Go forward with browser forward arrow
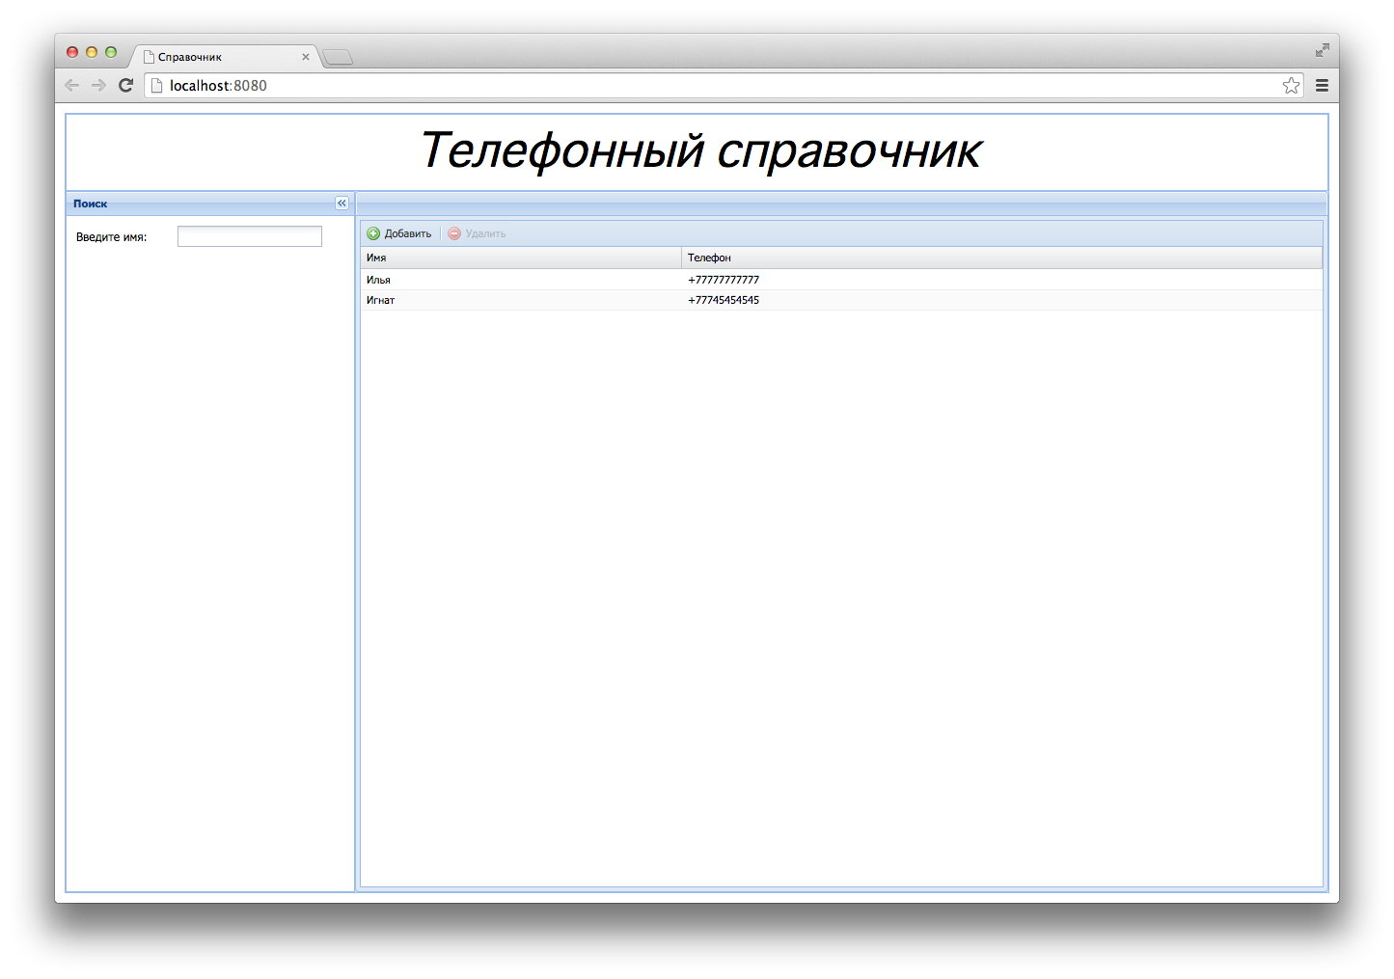 point(98,85)
